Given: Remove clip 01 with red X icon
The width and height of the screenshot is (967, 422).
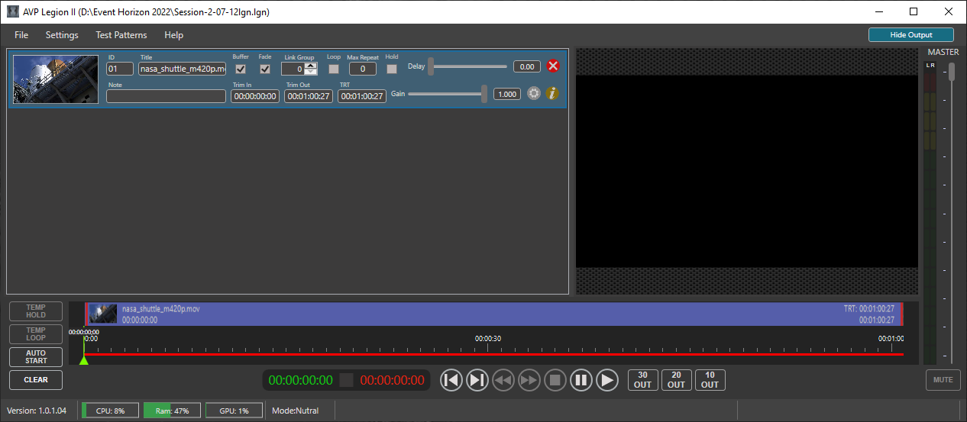Looking at the screenshot, I should [554, 66].
